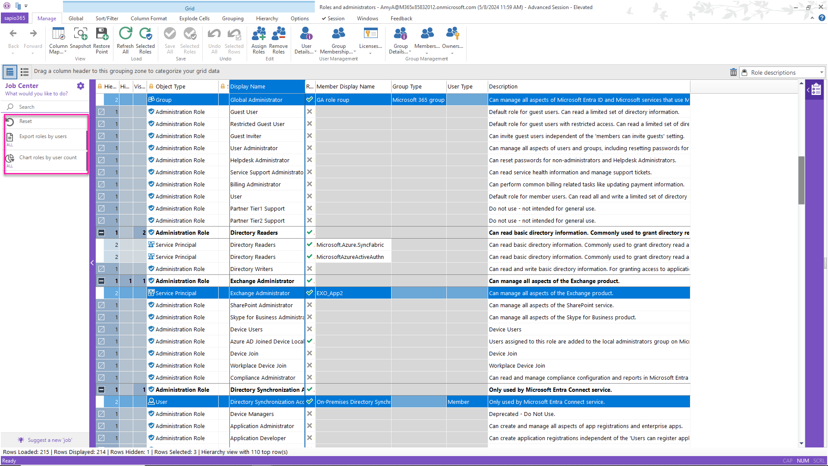This screenshot has height=466, width=828.
Task: Click the vertical scrollbar thumb
Action: 801,180
